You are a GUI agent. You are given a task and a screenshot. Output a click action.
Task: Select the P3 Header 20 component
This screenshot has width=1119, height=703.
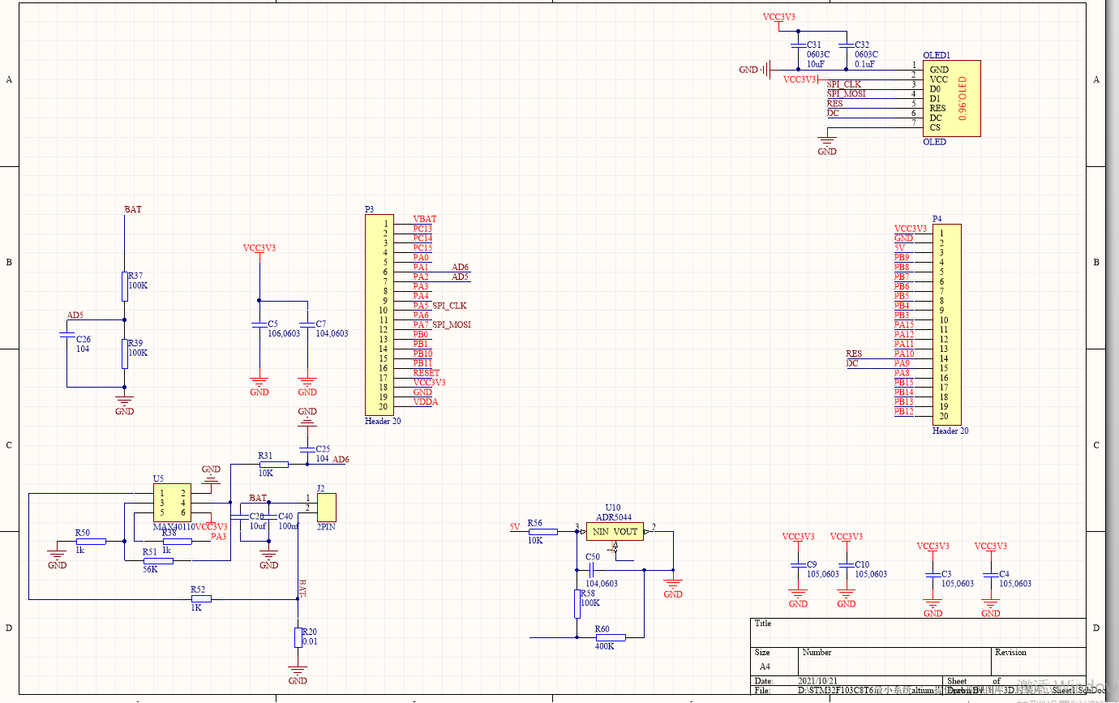379,315
